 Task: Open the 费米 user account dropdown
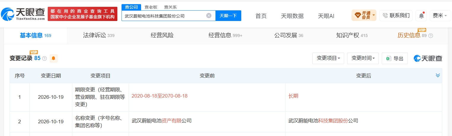pyautogui.click(x=440, y=15)
